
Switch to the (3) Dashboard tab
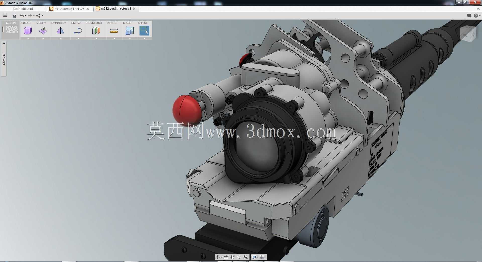(23, 9)
